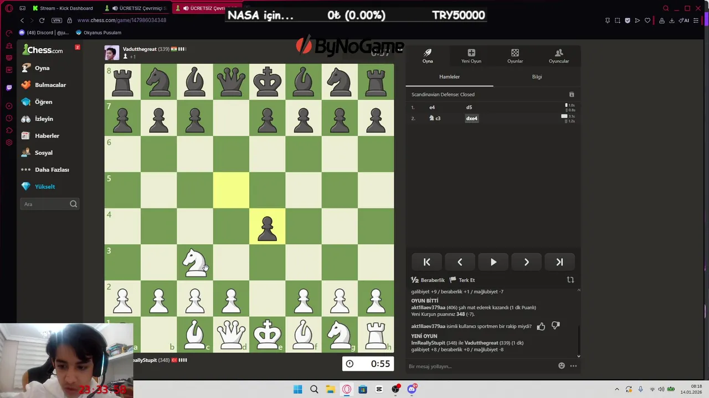
Task: Open the browser AI assistant button
Action: point(685,20)
